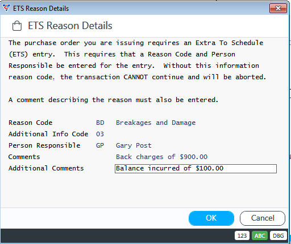Image resolution: width=291 pixels, height=244 pixels.
Task: Click the application logo in title bar
Action: pyautogui.click(x=6, y=8)
